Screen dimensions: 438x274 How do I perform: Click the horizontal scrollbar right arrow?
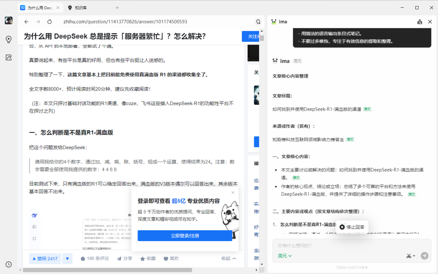tap(256, 270)
